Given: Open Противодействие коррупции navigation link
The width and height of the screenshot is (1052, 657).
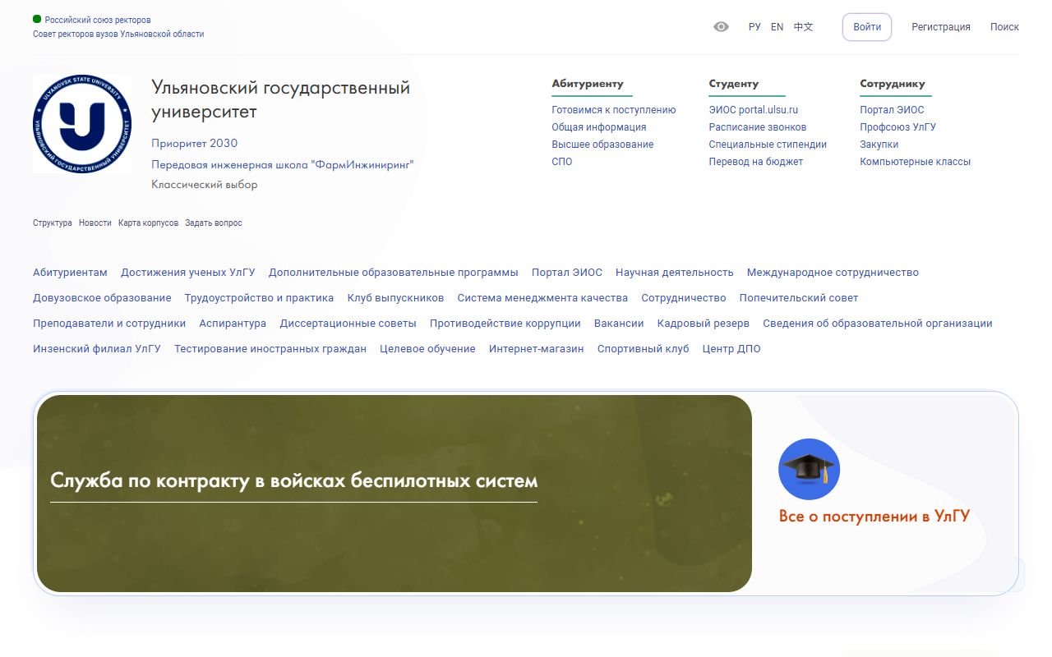Looking at the screenshot, I should (505, 324).
